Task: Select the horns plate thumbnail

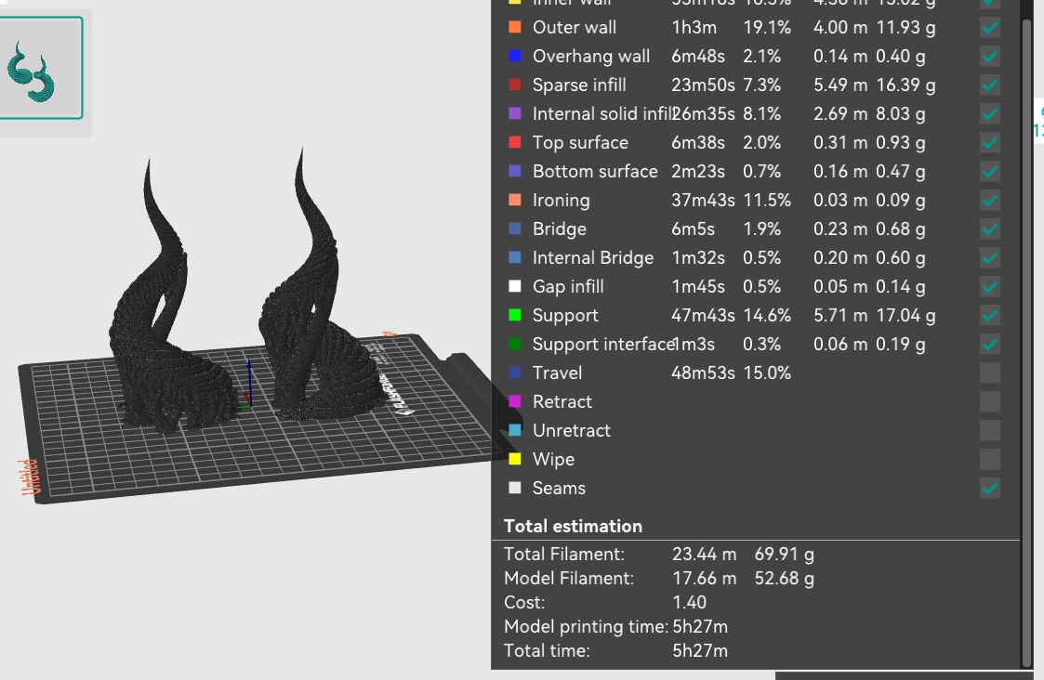Action: coord(39,69)
